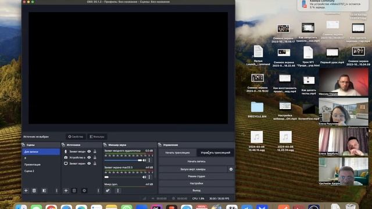Open audio mixer menu dots at panel bottom
372x209 pixels.
118,190
